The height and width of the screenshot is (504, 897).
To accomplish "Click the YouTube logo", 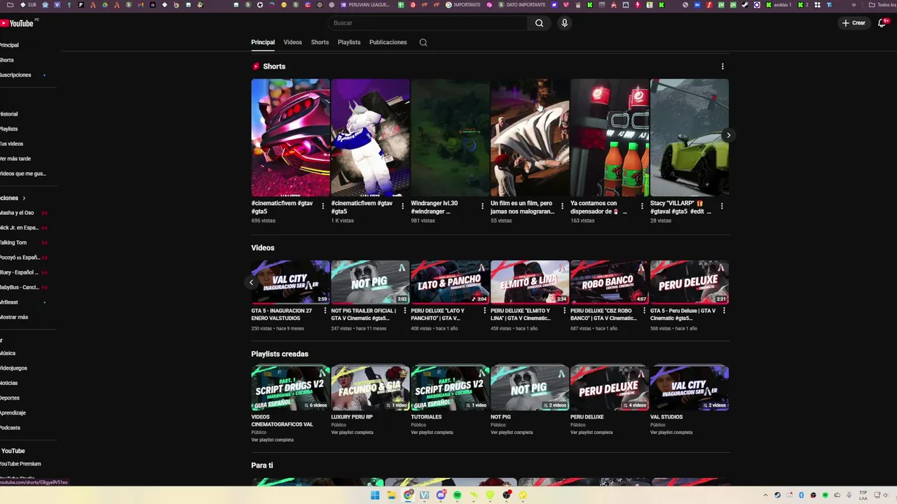I will pos(17,23).
